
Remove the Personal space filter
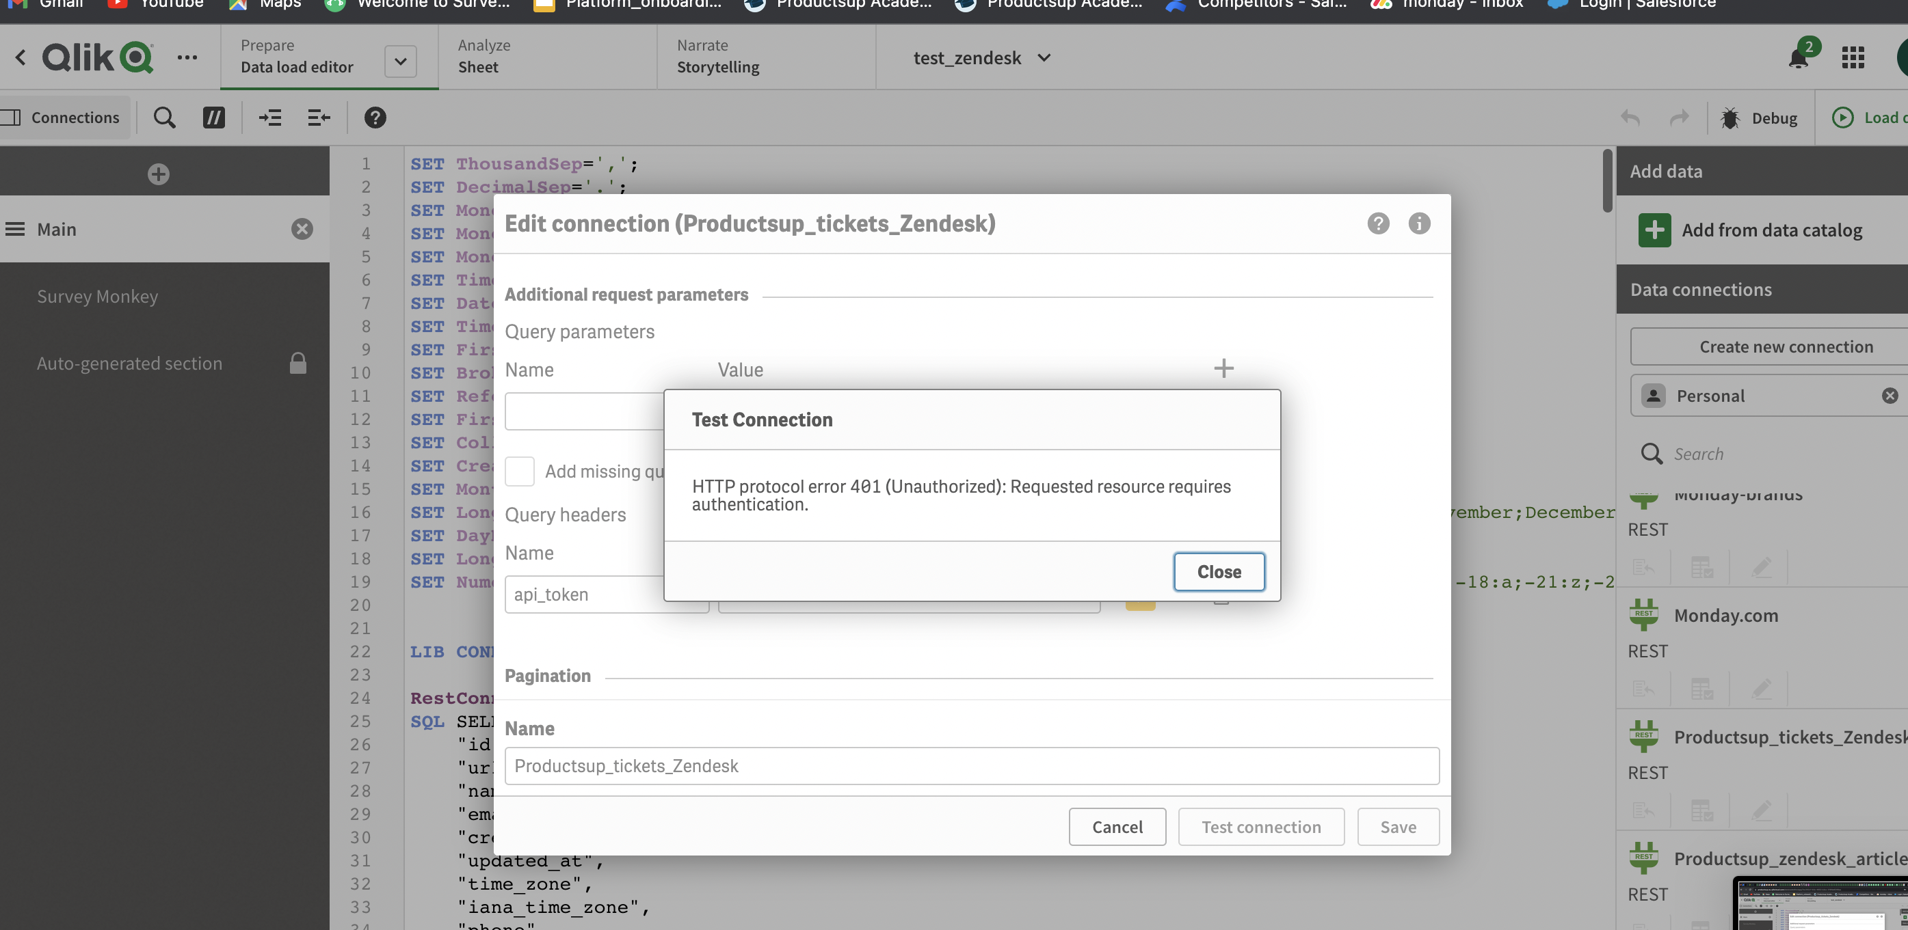click(1890, 396)
